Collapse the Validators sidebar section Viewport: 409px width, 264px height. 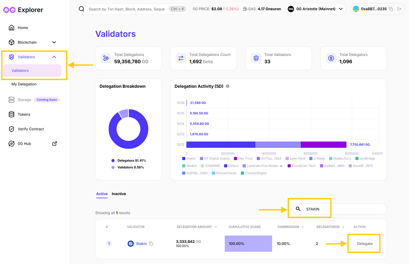(x=54, y=57)
